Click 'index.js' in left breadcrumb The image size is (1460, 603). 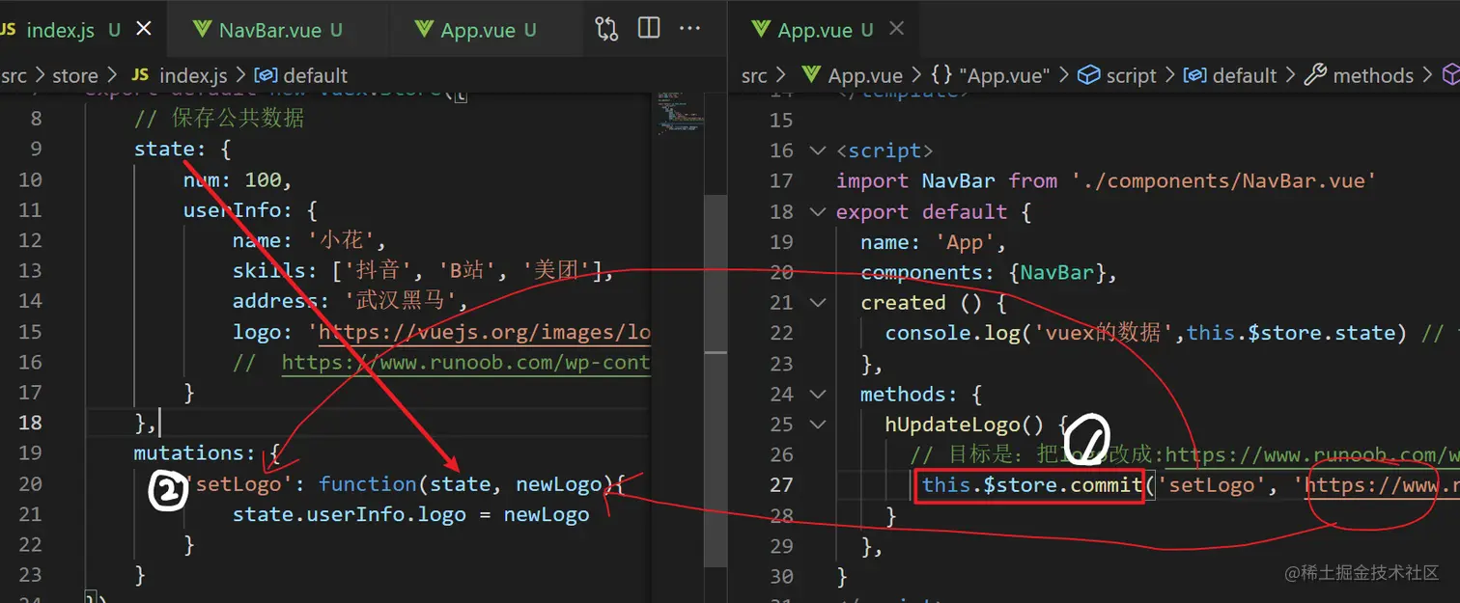(x=193, y=75)
